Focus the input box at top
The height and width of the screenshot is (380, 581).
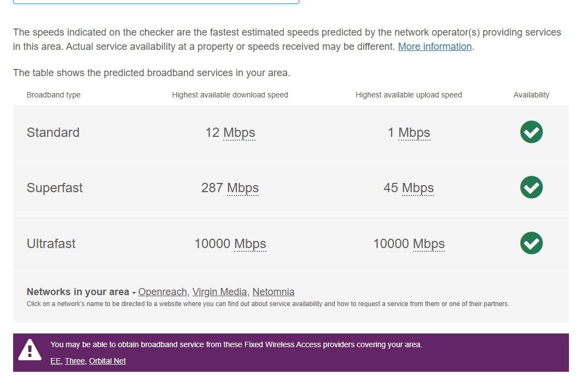coord(156,2)
